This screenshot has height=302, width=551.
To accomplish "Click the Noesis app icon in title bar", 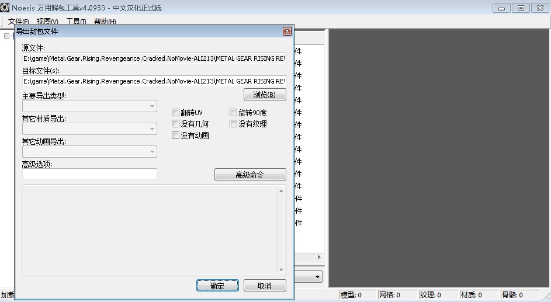I will coord(5,8).
